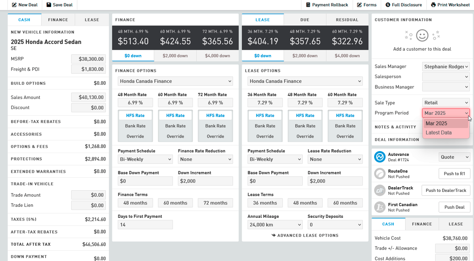
Task: Open the Autovance Quote status dropdown
Action: 454,157
